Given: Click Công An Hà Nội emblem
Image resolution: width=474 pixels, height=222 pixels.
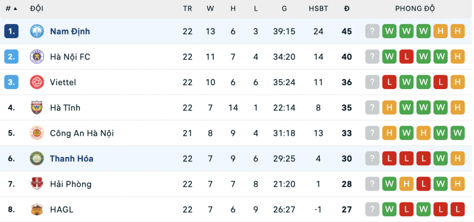Looking at the screenshot, I should click(37, 133).
